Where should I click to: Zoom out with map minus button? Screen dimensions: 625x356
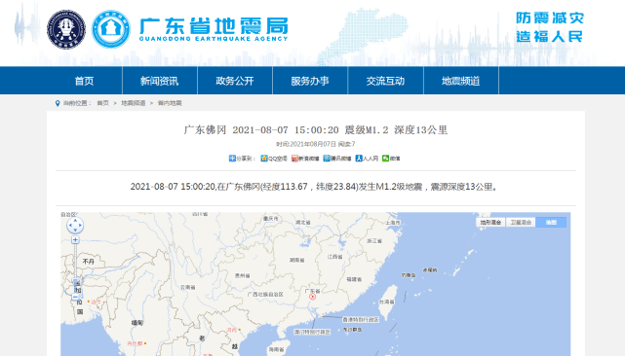(75, 297)
